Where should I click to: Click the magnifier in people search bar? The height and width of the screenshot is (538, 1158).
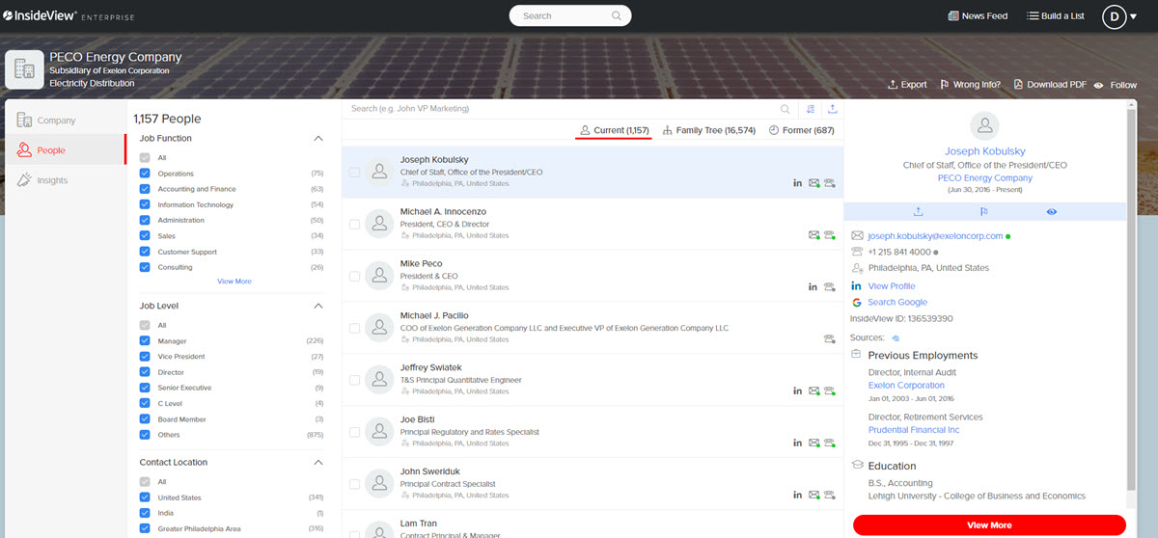[786, 109]
